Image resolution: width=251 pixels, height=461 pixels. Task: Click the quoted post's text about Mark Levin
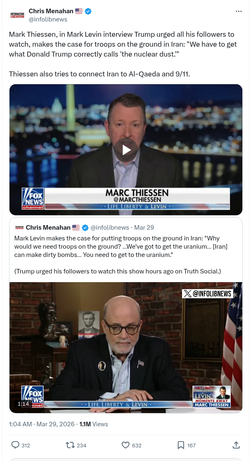click(121, 246)
